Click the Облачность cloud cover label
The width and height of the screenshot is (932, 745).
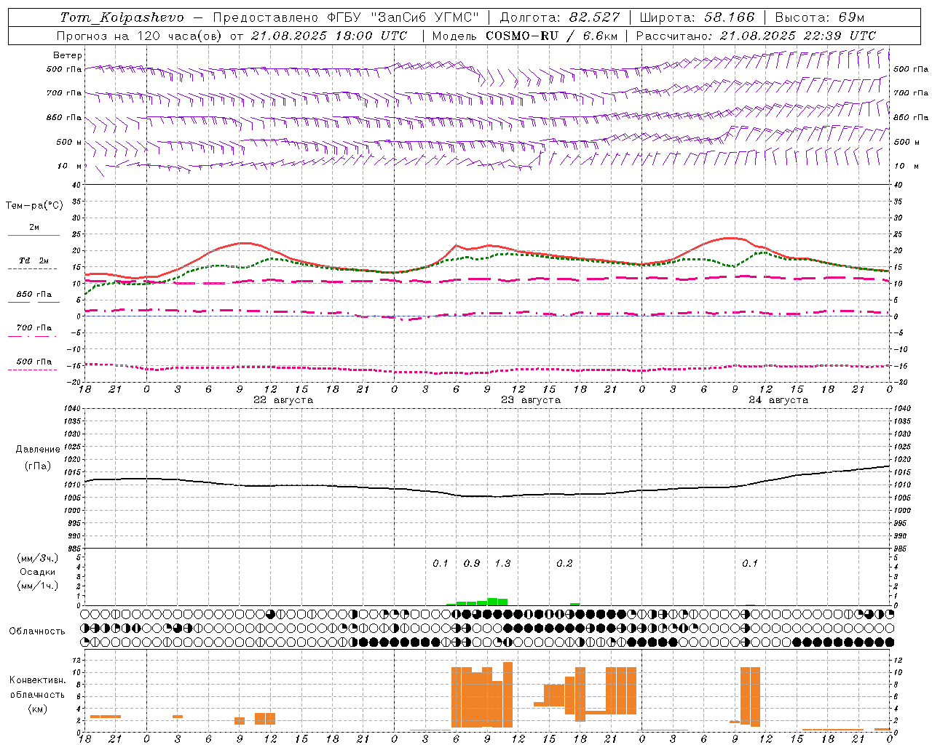coord(37,631)
